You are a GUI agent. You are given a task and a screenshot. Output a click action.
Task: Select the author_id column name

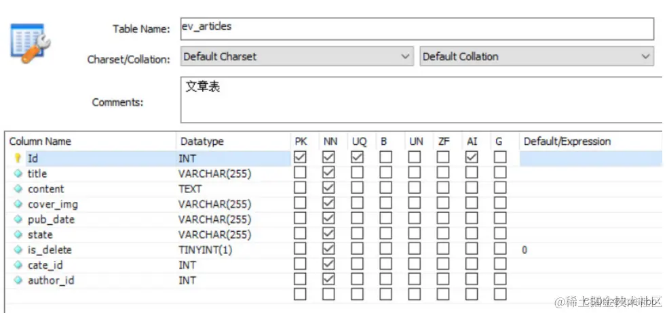tap(51, 280)
